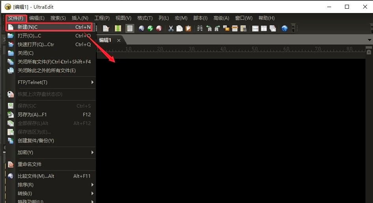Click the find previous binoculars icon
The height and width of the screenshot is (203, 373).
[x=209, y=28]
